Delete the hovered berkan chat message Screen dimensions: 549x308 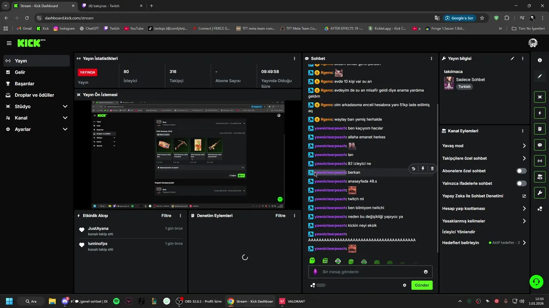(x=432, y=169)
